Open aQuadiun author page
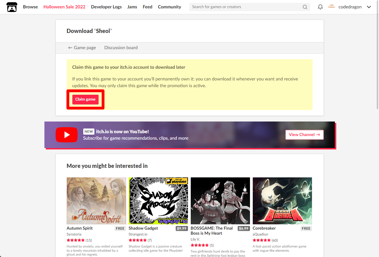The image size is (379, 257). [260, 234]
